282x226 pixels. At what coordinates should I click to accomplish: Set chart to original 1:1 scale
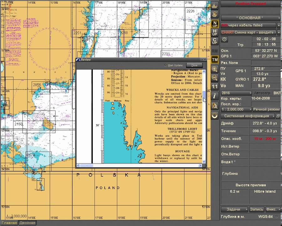215,87
